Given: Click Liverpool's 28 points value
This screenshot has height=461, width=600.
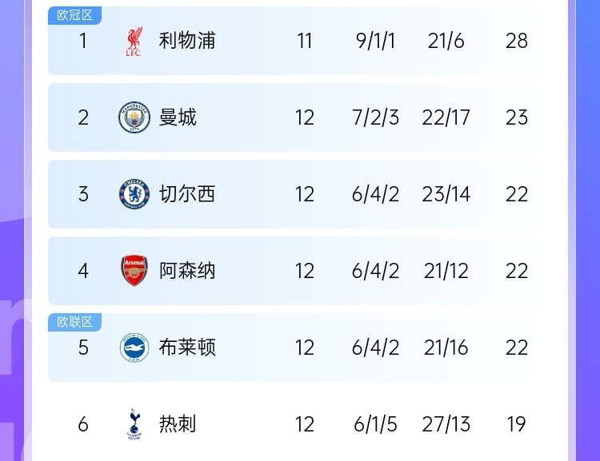Looking at the screenshot, I should tap(517, 41).
